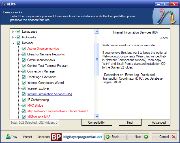Select Connection Manager item
Viewport: 180px width, 143px height.
click(x=41, y=71)
